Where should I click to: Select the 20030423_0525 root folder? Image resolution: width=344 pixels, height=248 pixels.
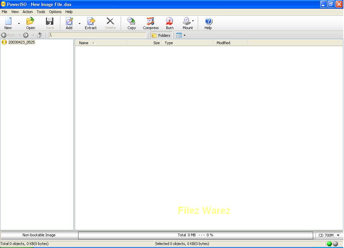[x=21, y=42]
